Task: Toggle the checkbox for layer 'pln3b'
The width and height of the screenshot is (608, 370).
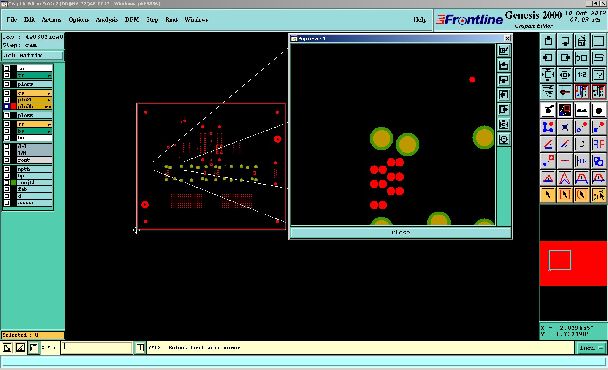Action: tap(7, 106)
